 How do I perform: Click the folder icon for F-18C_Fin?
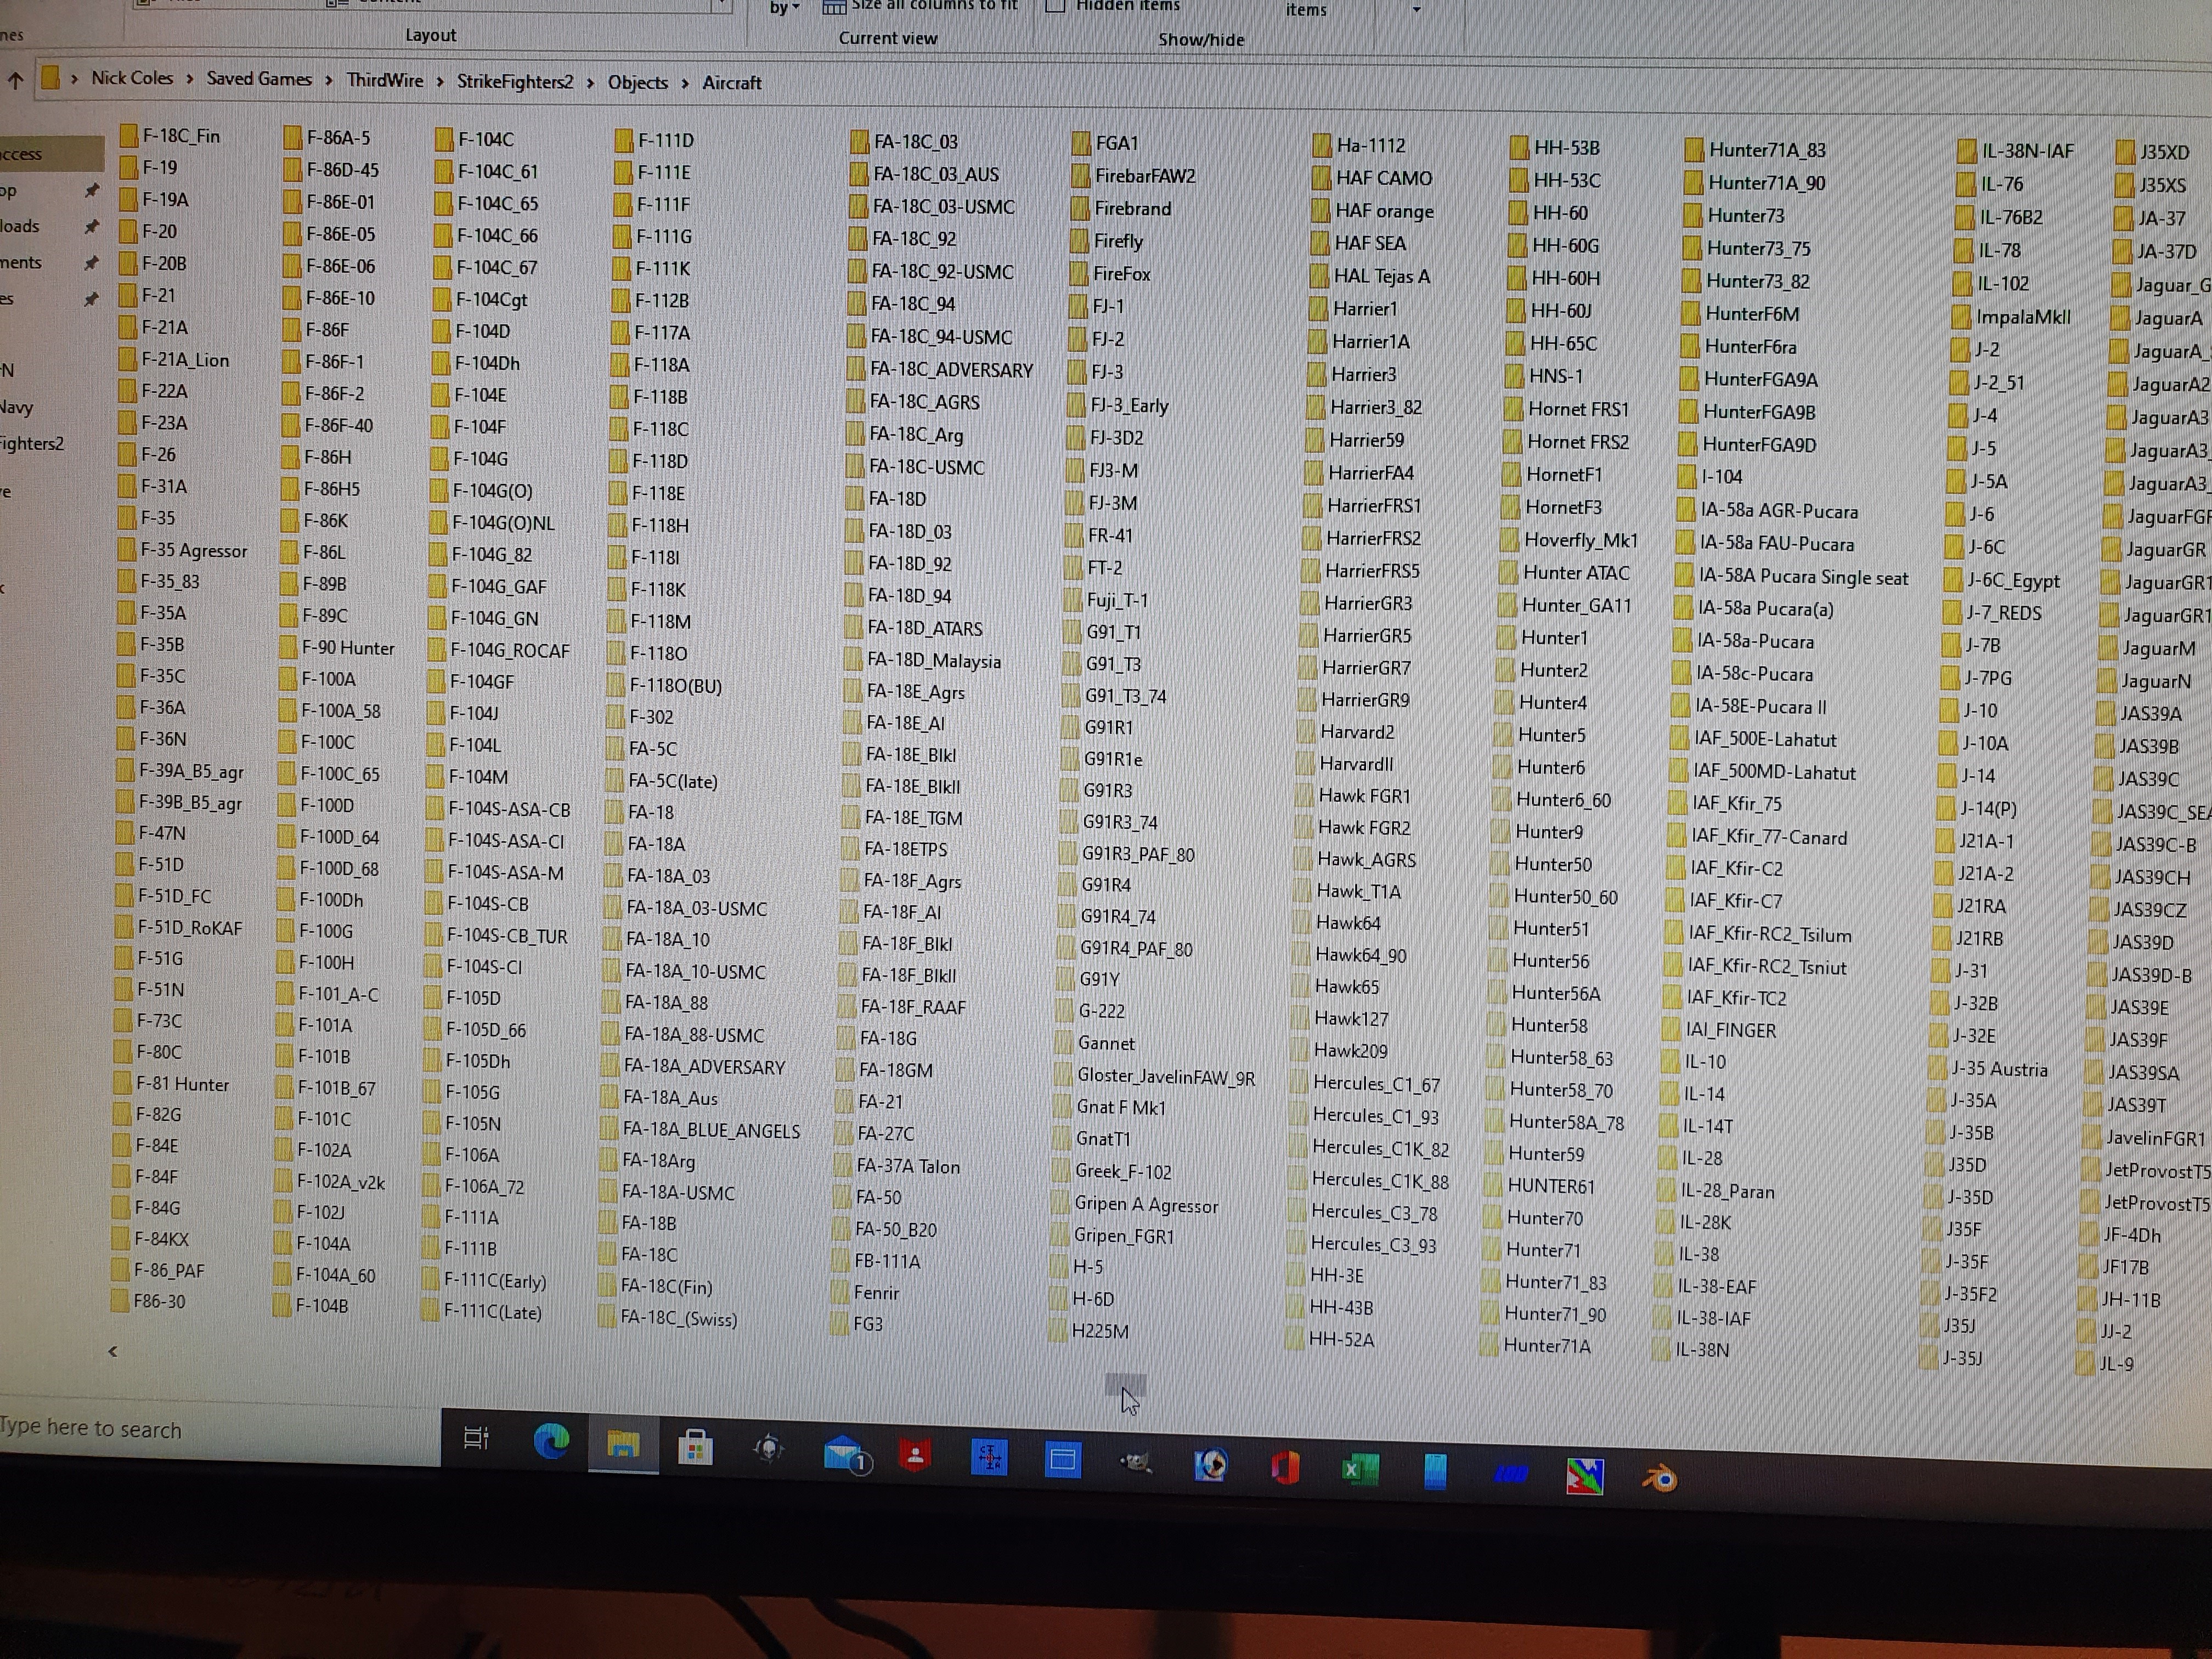pos(128,135)
